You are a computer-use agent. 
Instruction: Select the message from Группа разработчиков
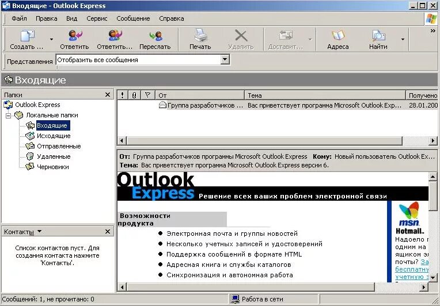click(206, 105)
